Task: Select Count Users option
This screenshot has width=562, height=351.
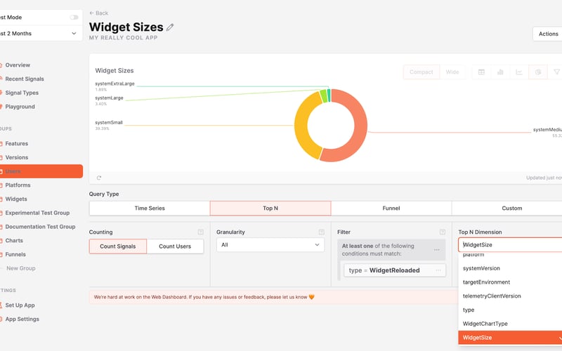Action: (x=175, y=246)
